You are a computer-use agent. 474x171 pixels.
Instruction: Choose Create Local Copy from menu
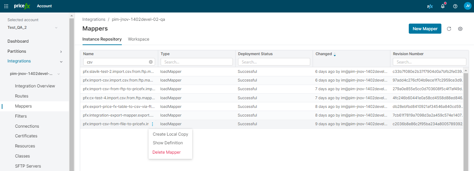click(170, 134)
